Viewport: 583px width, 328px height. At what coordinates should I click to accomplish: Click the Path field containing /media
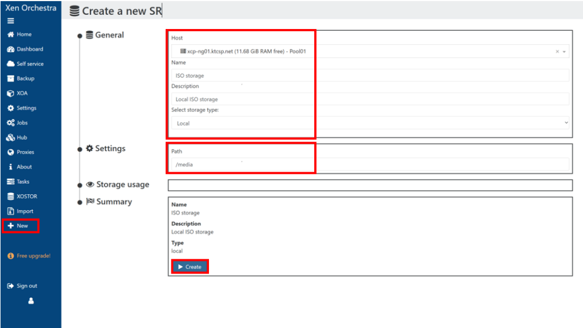[x=370, y=164]
